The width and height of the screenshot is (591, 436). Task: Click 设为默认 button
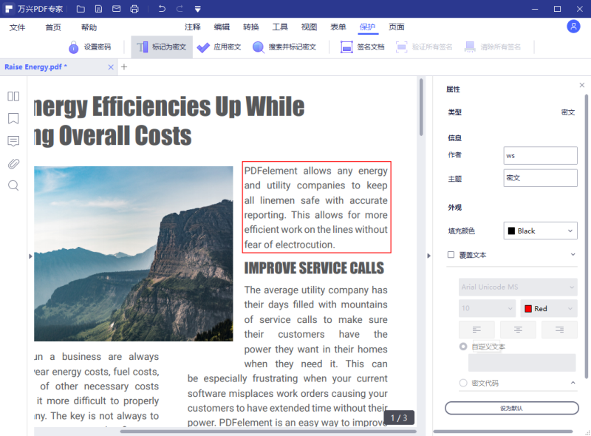[x=511, y=408]
